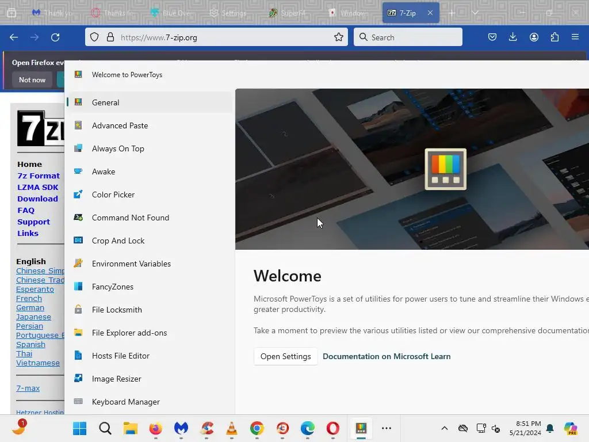Open Save to Pocket in Firefox
Viewport: 589px width, 442px height.
click(492, 37)
